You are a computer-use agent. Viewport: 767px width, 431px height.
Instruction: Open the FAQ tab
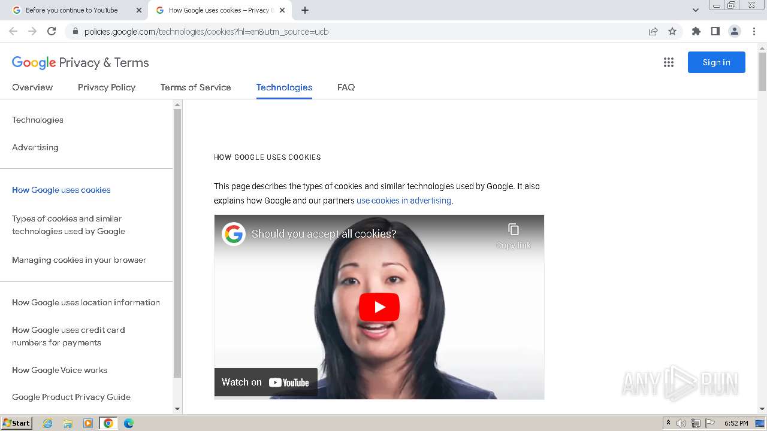(346, 87)
